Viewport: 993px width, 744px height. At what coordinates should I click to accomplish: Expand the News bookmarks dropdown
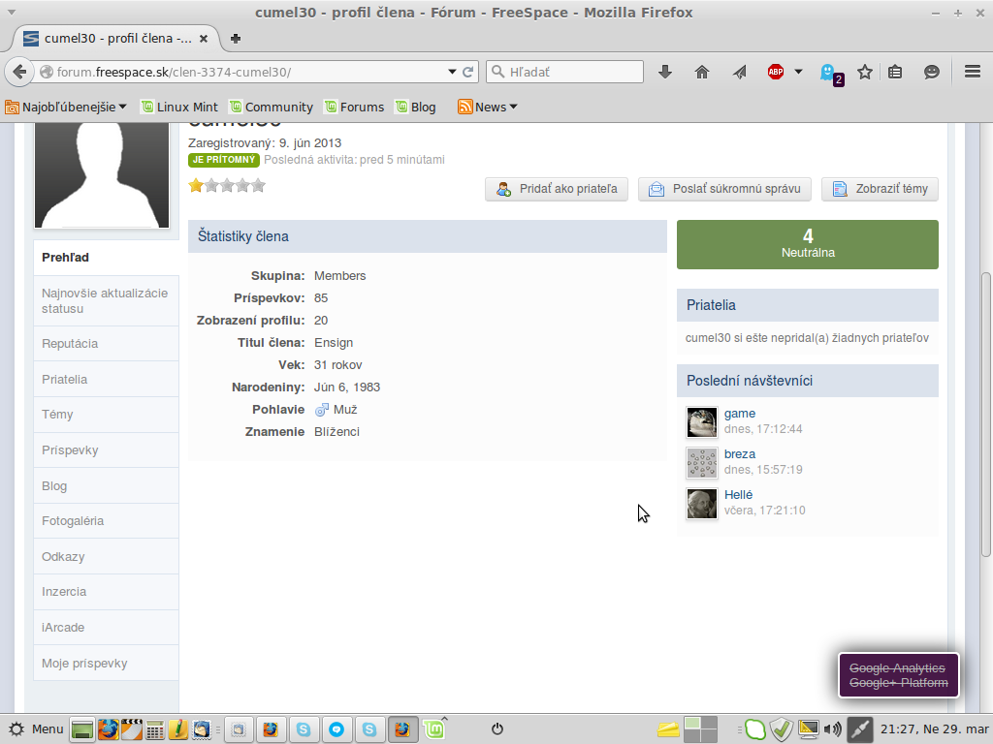488,107
